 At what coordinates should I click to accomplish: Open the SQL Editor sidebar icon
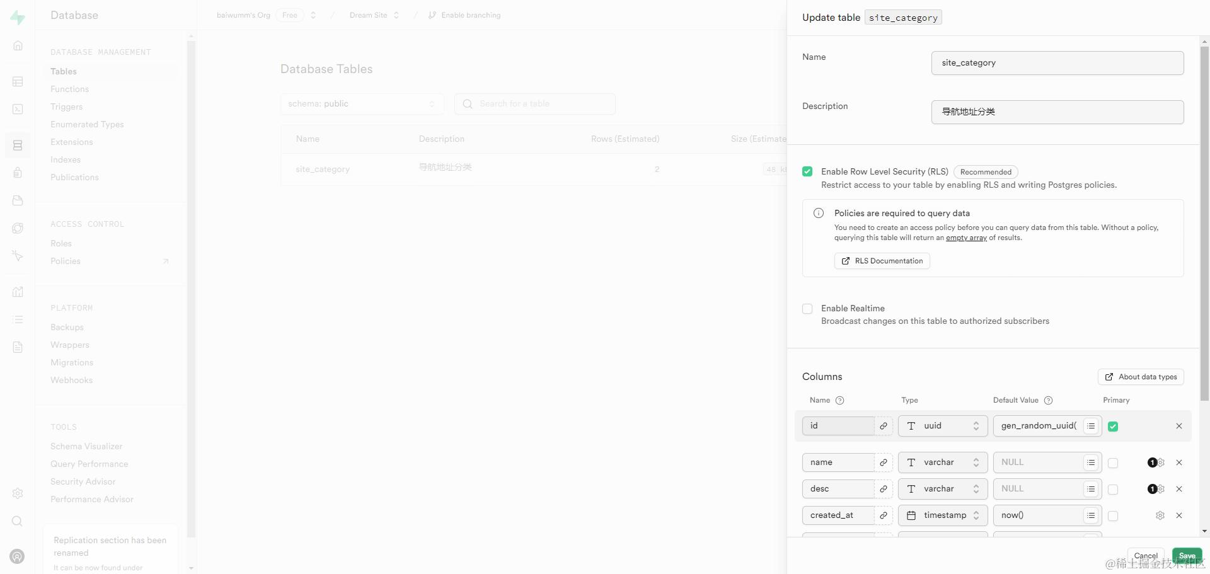point(18,109)
